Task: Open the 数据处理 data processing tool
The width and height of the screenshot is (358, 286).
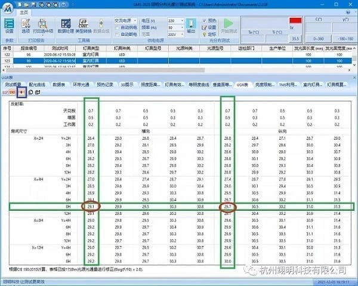Action: tap(66, 24)
